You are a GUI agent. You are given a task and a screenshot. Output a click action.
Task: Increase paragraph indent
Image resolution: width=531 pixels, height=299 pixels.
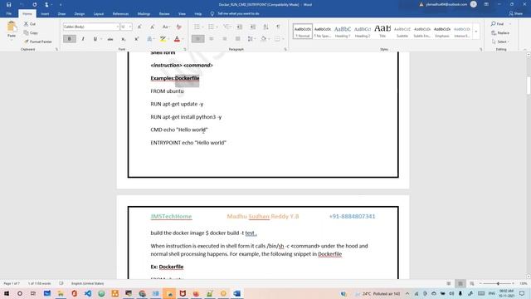click(x=252, y=27)
